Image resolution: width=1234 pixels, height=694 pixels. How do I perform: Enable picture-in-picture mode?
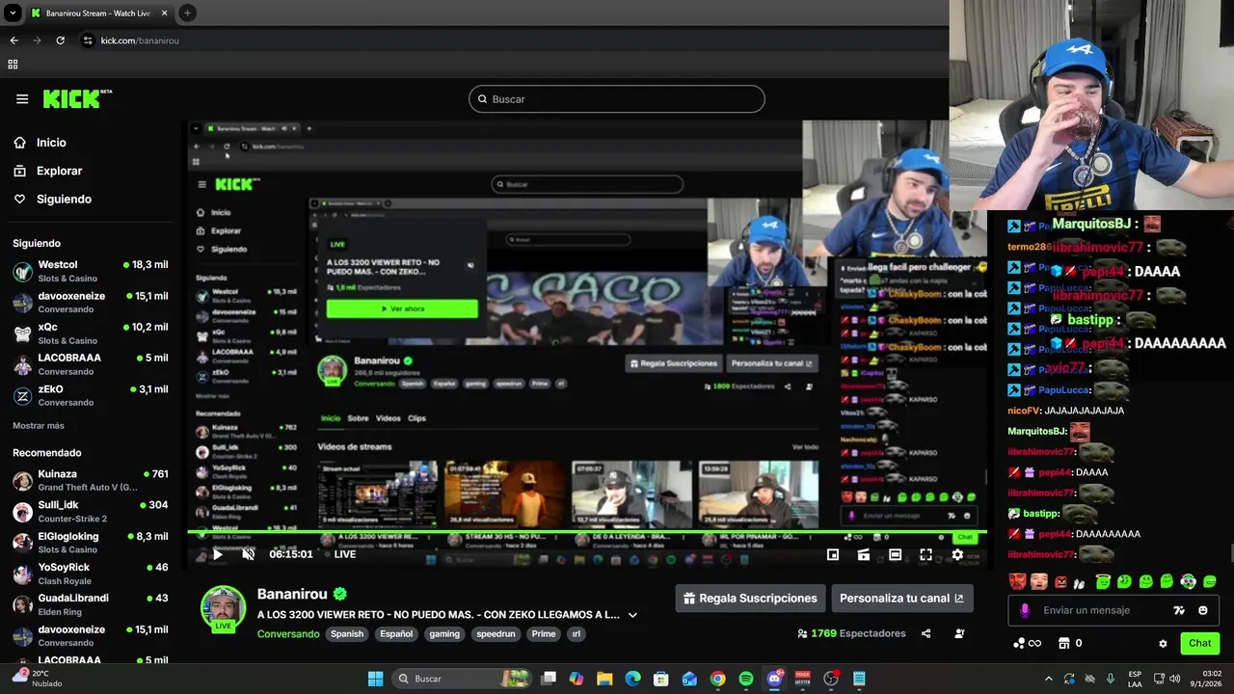(833, 554)
